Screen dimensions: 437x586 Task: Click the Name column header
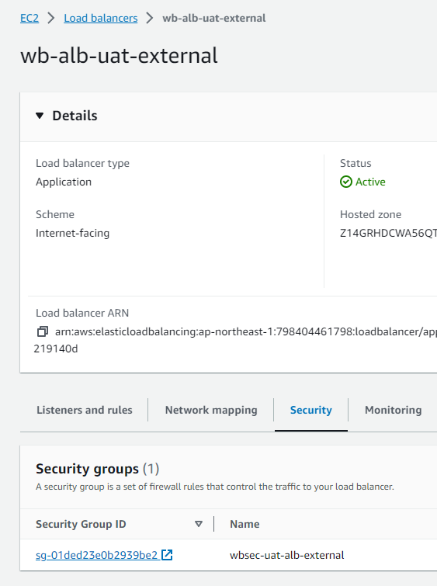(x=245, y=524)
